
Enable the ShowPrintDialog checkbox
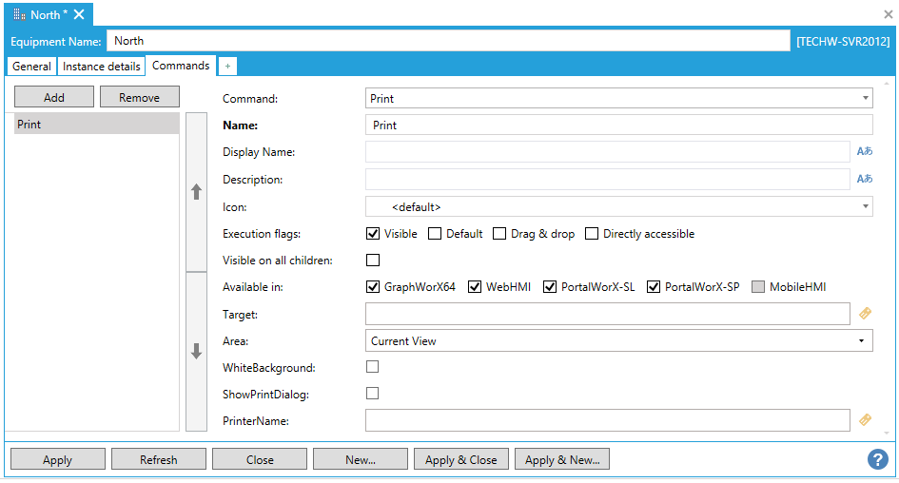tap(373, 394)
